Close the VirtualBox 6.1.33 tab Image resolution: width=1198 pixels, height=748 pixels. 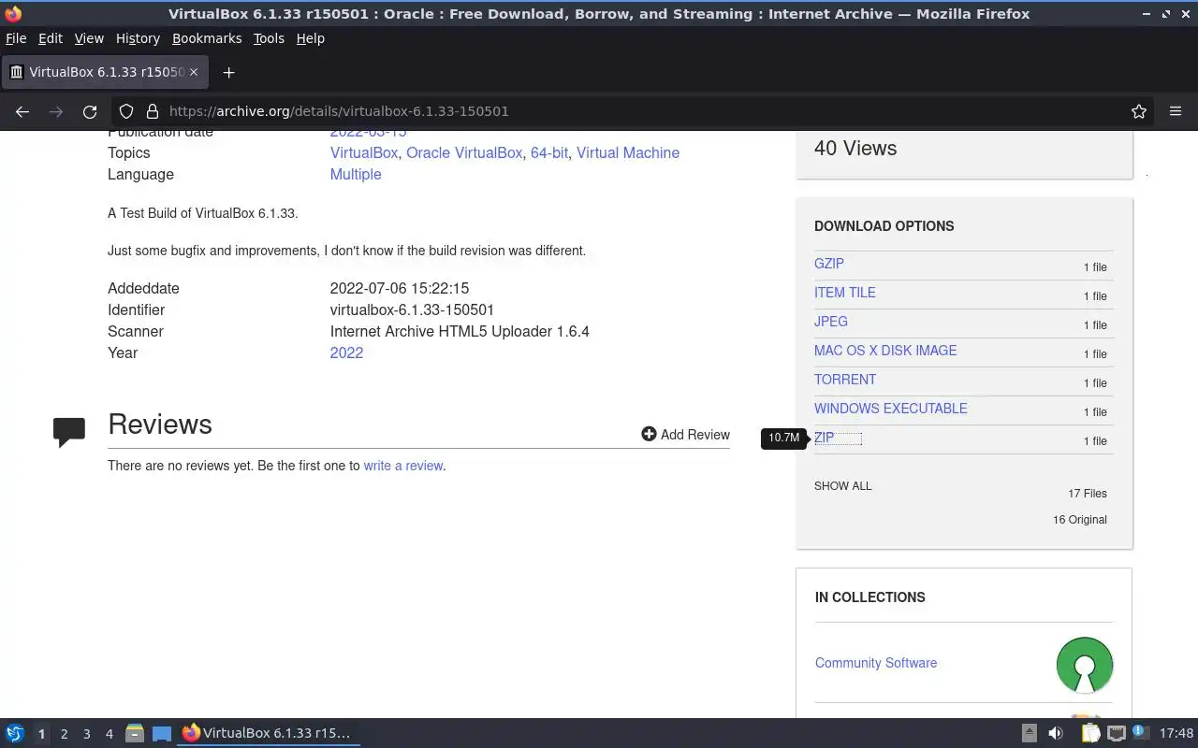pyautogui.click(x=194, y=72)
